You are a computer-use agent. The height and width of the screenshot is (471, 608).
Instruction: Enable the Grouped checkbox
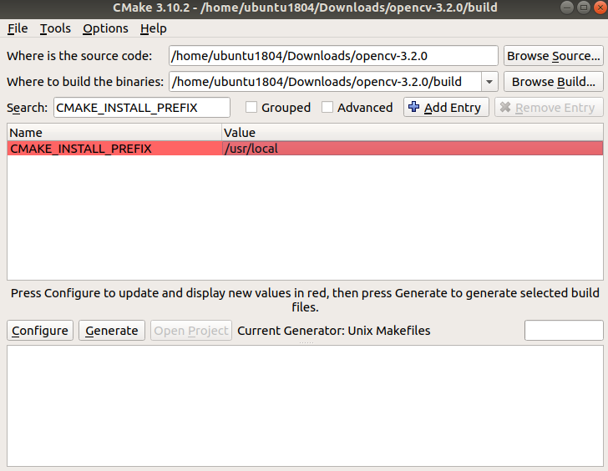tap(251, 108)
